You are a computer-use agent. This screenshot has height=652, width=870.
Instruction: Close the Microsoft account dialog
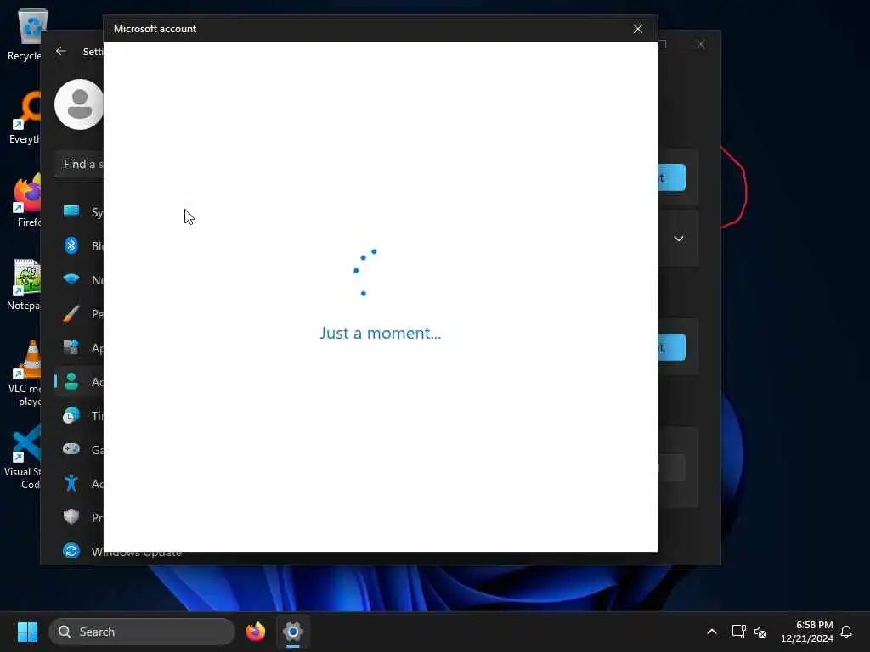tap(637, 29)
